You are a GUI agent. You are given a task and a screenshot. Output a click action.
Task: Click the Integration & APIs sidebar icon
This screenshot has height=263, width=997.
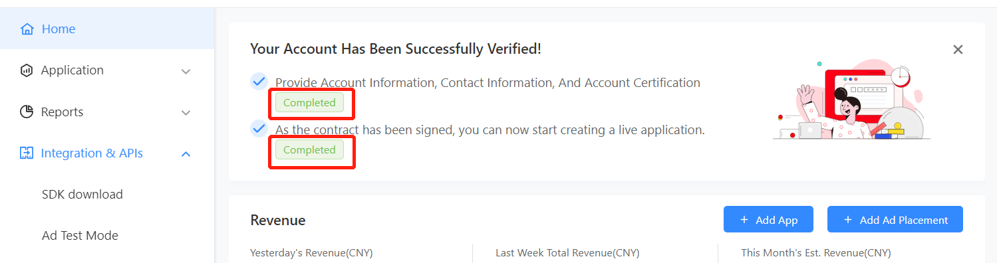coord(27,153)
